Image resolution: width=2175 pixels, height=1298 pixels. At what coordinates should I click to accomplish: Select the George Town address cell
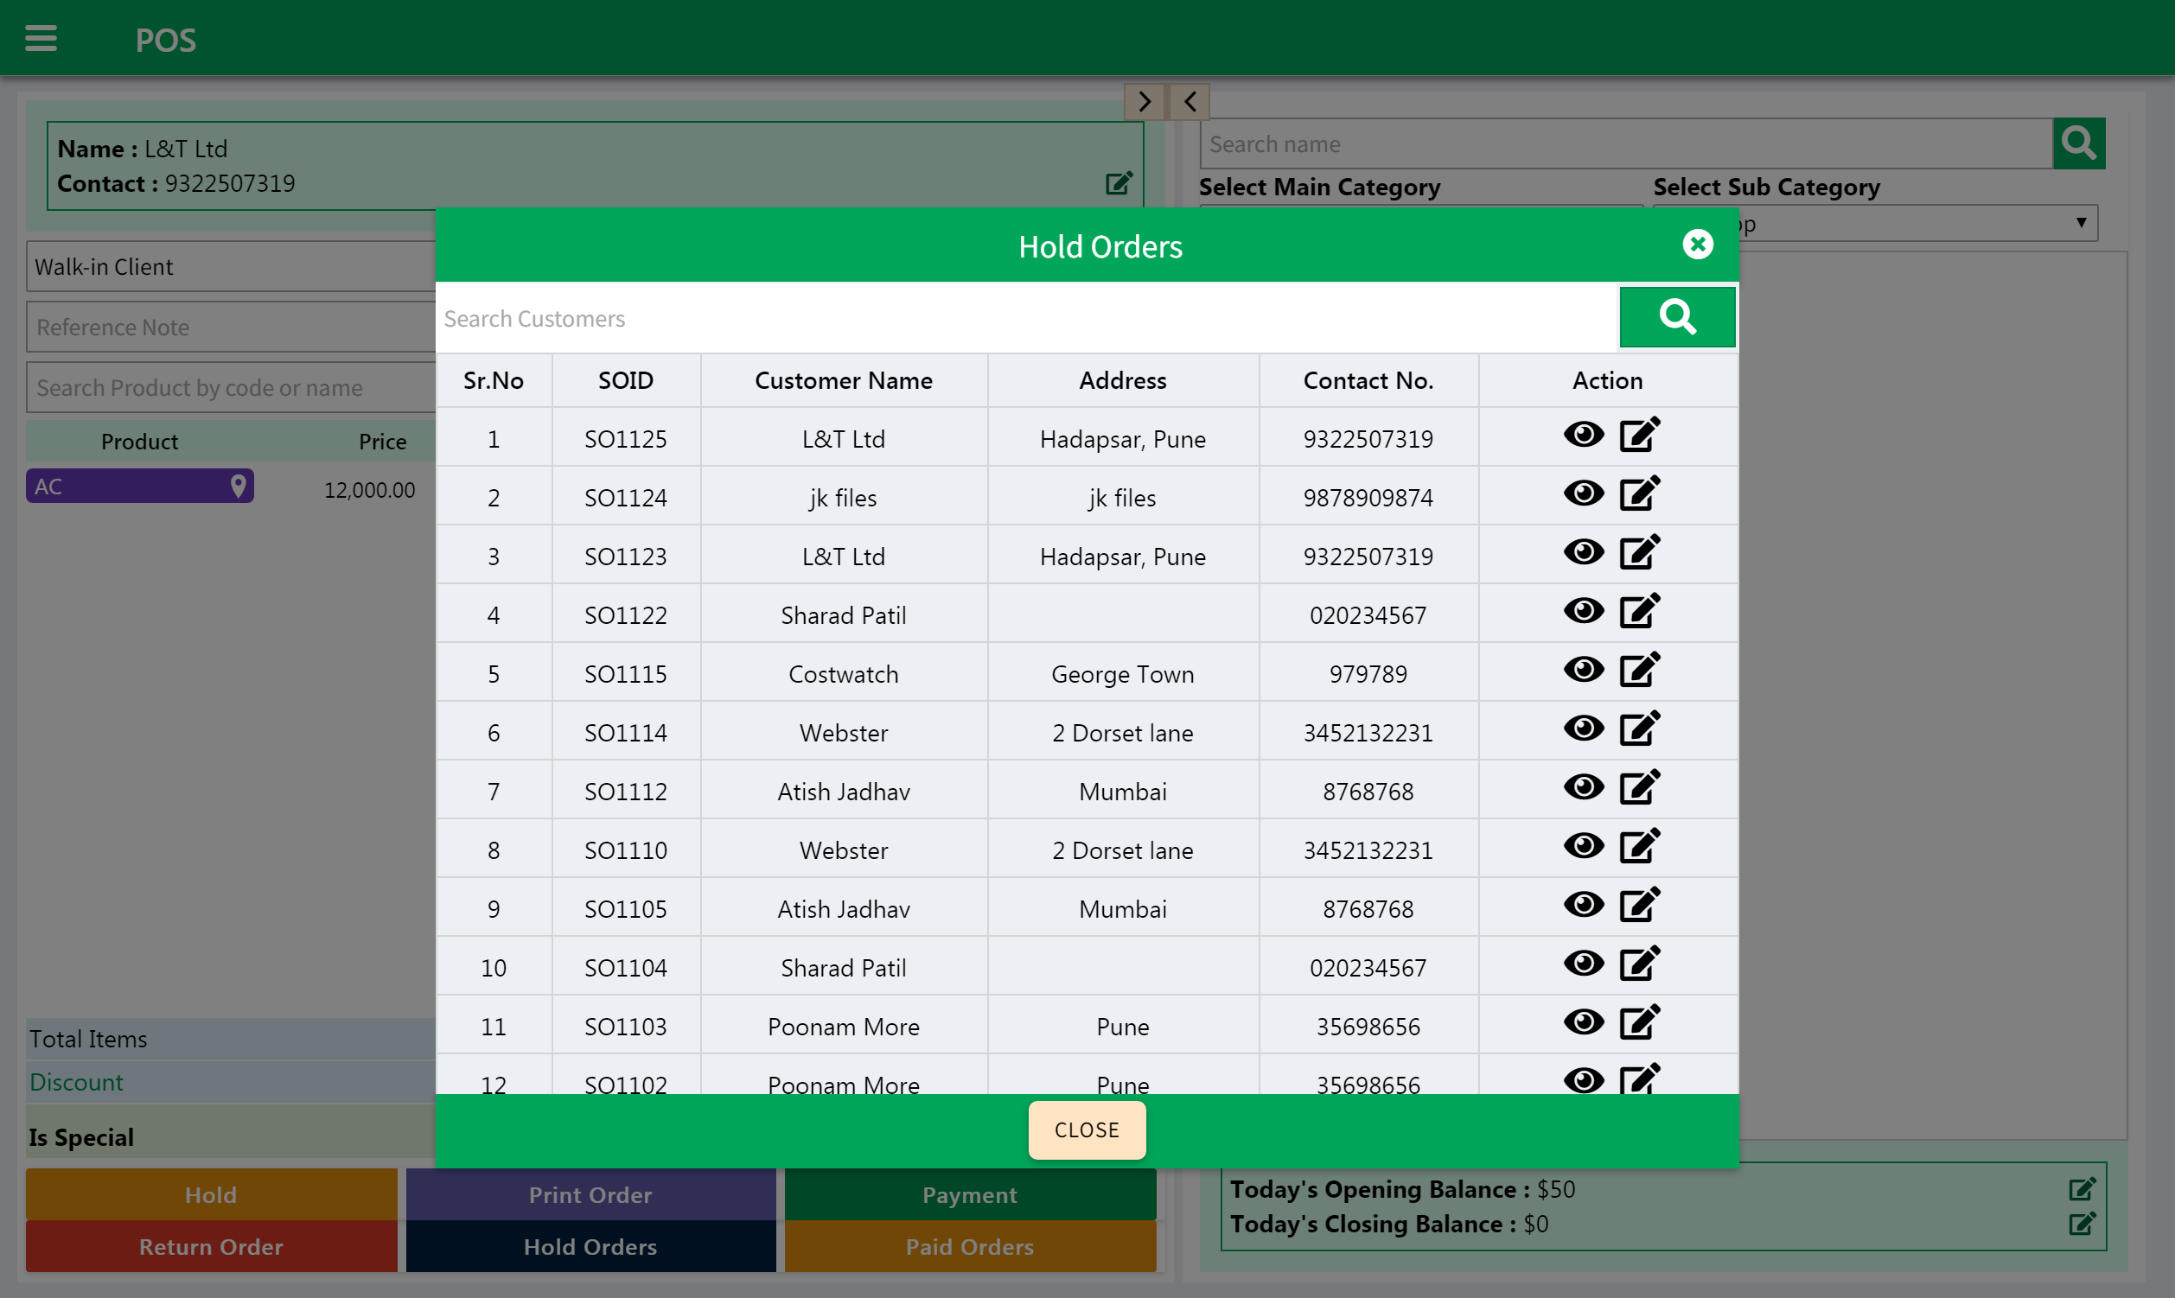(1122, 673)
